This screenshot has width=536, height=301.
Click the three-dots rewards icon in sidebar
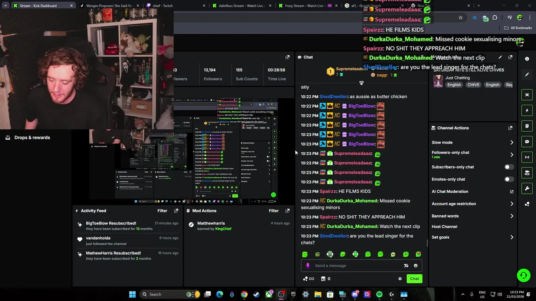point(527,204)
